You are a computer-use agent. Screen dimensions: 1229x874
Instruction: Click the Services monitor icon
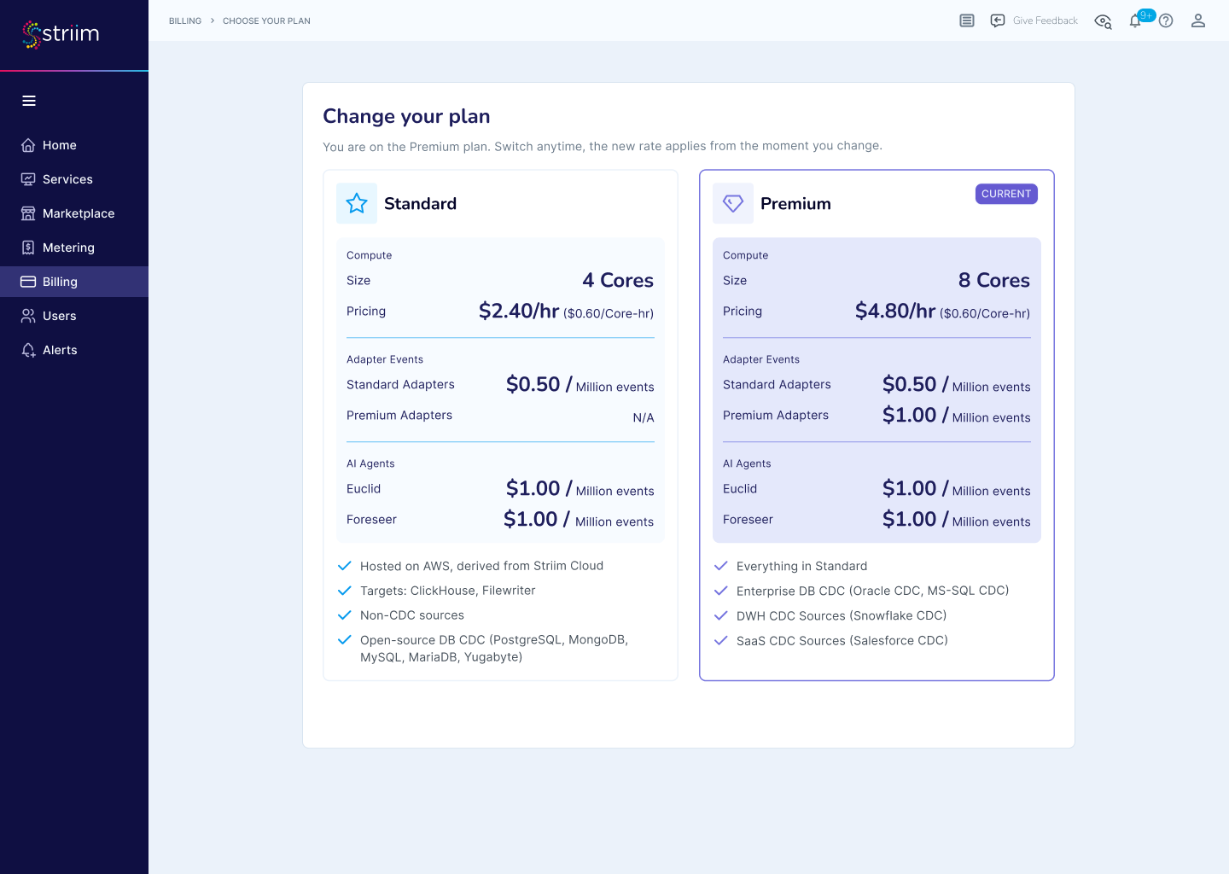(x=28, y=179)
